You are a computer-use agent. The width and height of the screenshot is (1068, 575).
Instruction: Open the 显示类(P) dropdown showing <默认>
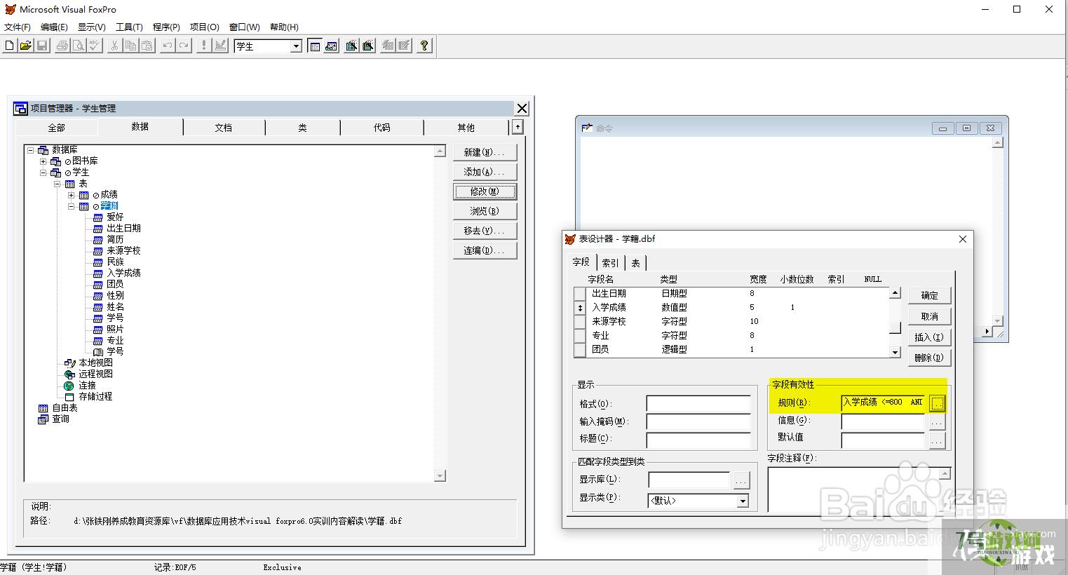tap(743, 501)
